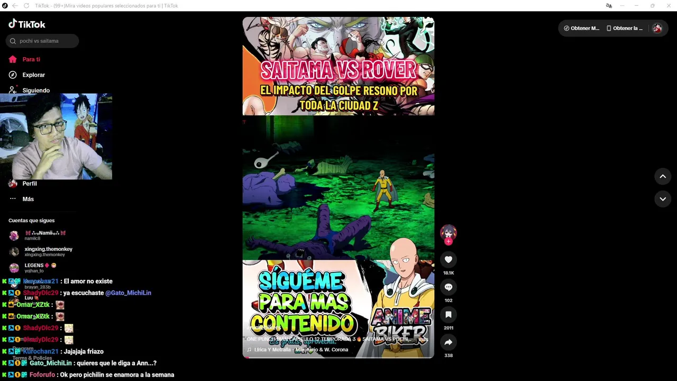
Task: Click the browser back arrow
Action: pos(15,6)
